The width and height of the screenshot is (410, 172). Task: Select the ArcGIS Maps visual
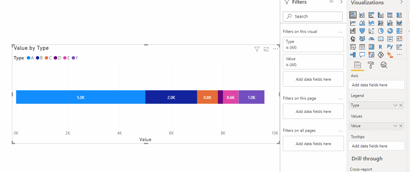(371, 55)
